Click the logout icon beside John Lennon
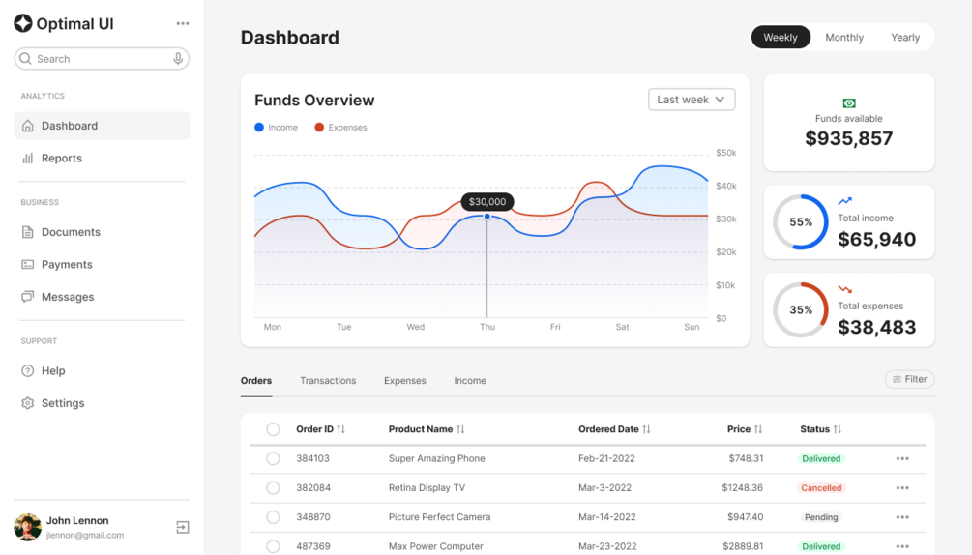Image resolution: width=972 pixels, height=555 pixels. click(x=182, y=527)
